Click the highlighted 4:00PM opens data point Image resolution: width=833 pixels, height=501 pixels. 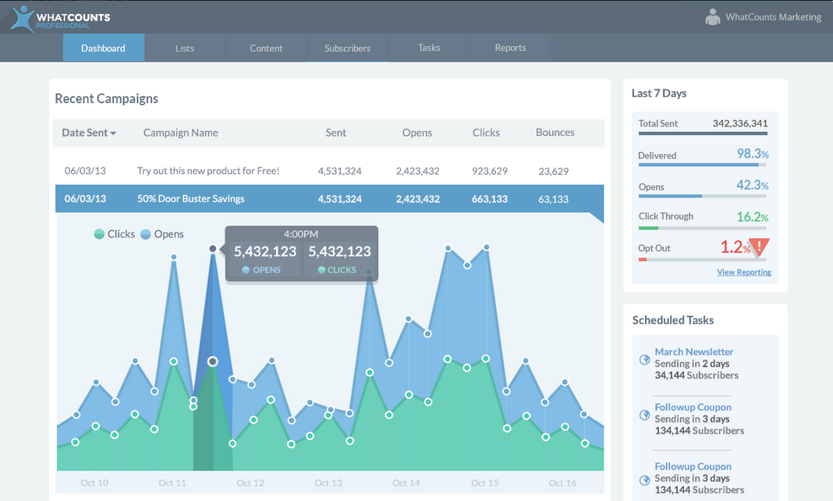pyautogui.click(x=212, y=249)
